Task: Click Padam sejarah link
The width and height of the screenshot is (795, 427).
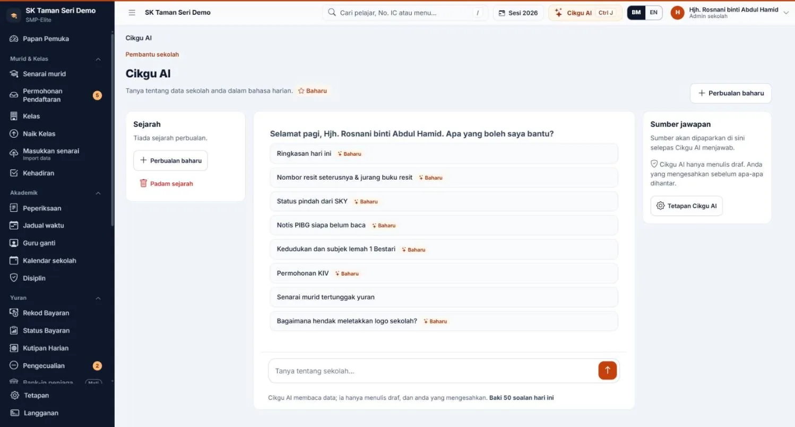Action: click(x=166, y=183)
